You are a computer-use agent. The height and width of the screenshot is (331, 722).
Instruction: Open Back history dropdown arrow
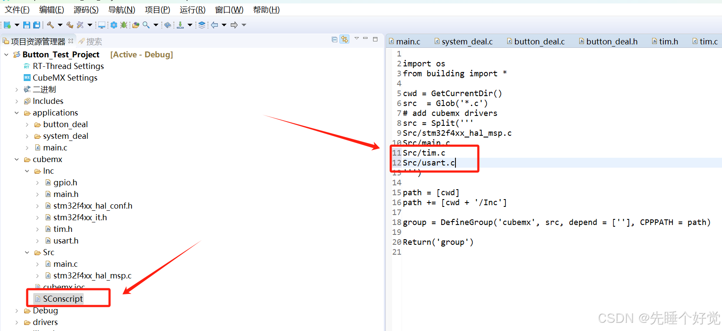224,25
